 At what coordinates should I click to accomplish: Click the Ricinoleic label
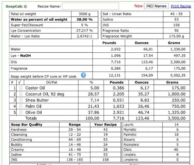point(131,144)
